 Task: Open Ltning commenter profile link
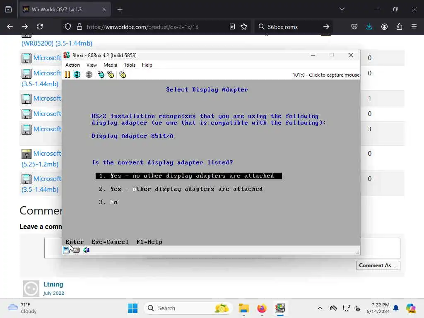pos(53,284)
